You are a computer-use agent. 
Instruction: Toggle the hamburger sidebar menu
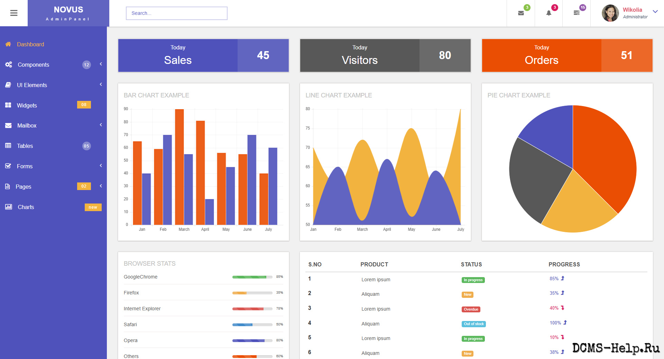click(14, 13)
